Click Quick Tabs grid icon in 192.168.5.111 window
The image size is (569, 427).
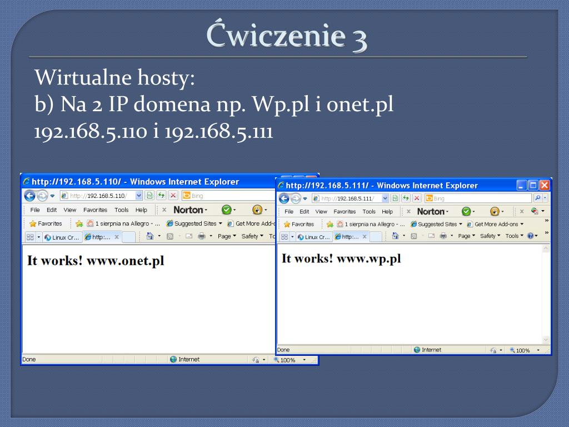(284, 237)
